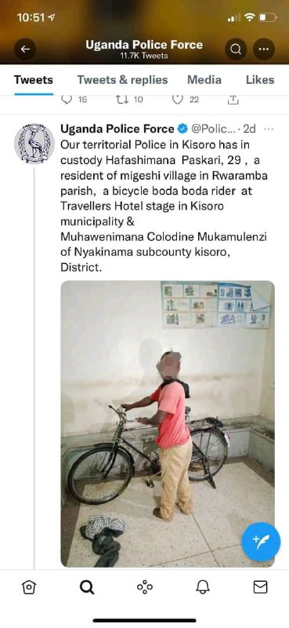Open search via the magnifier in the header
Viewport: 289px width, 628px height.
(x=236, y=49)
